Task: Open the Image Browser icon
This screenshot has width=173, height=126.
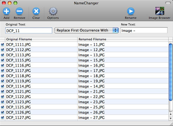Action: 160,11
